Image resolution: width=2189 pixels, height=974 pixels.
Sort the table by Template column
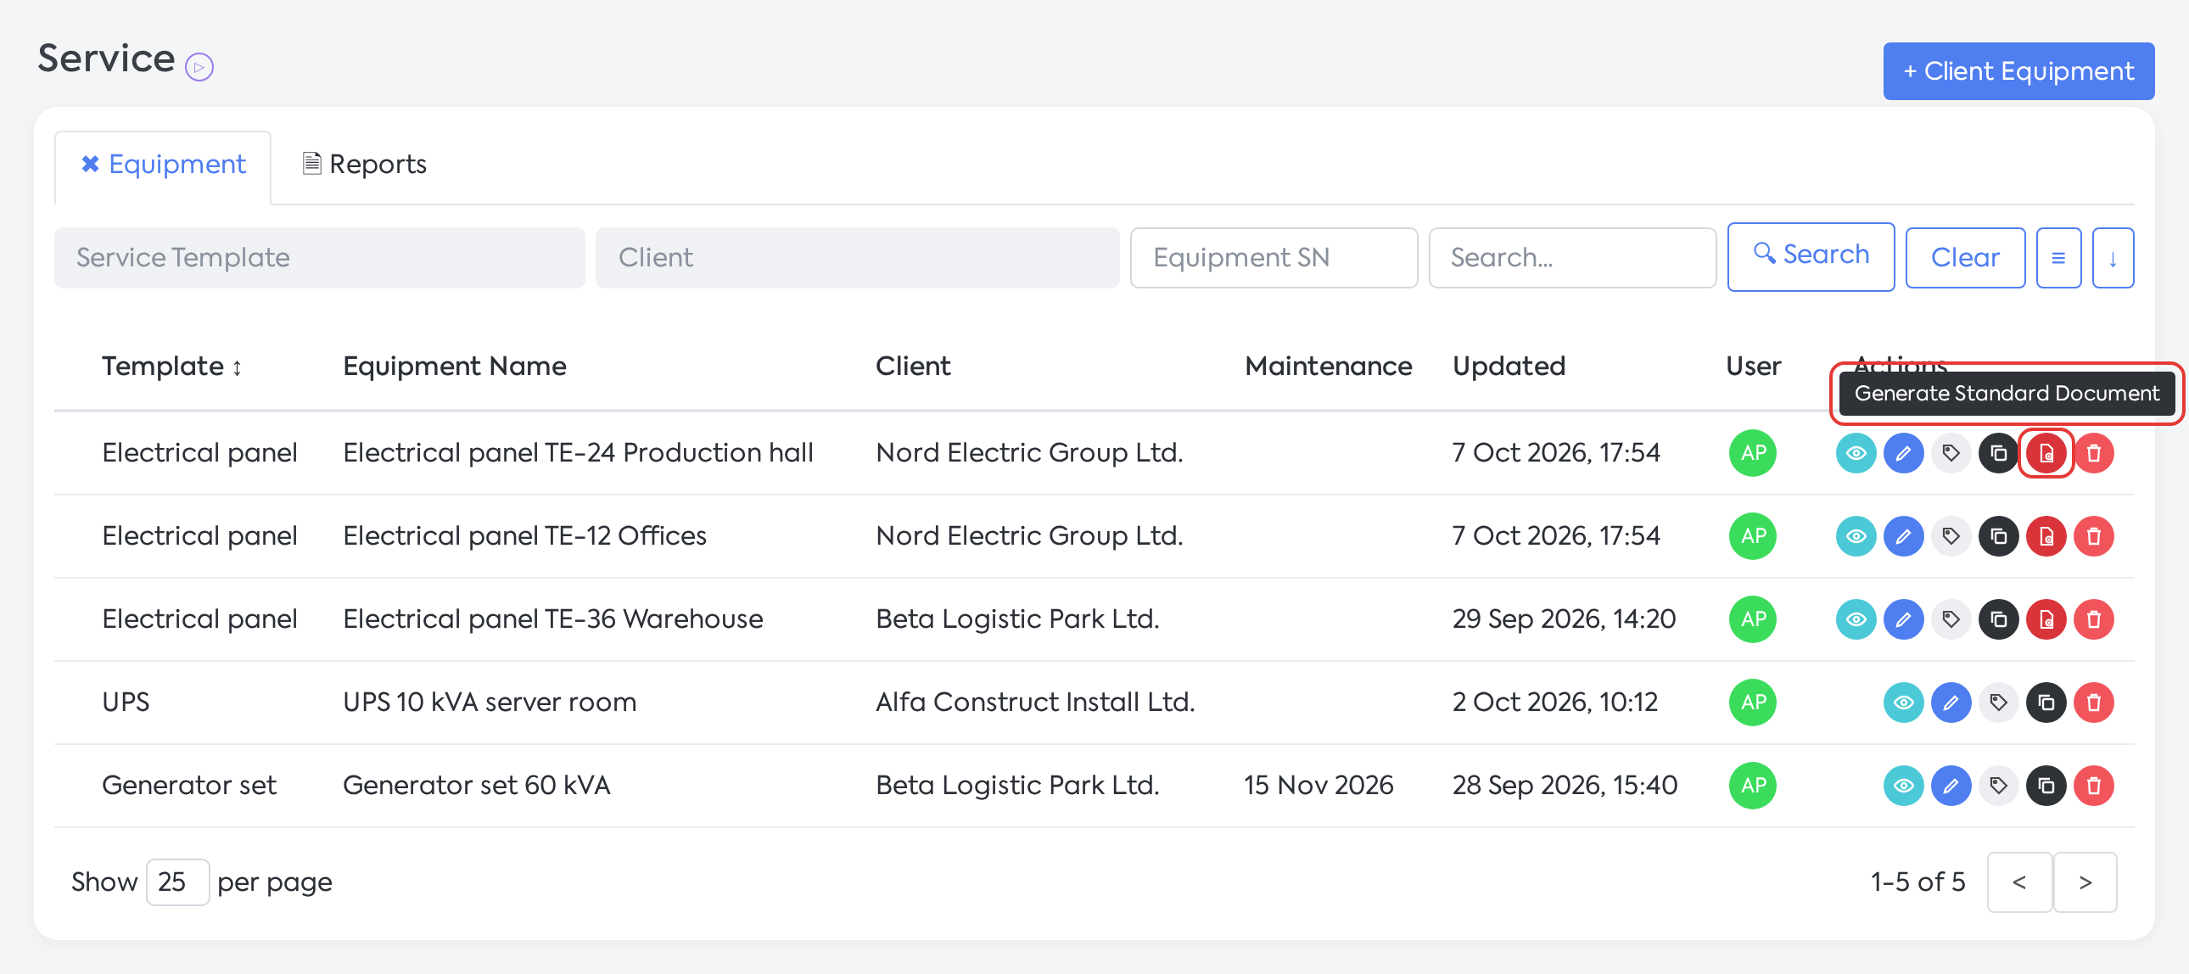pyautogui.click(x=171, y=367)
